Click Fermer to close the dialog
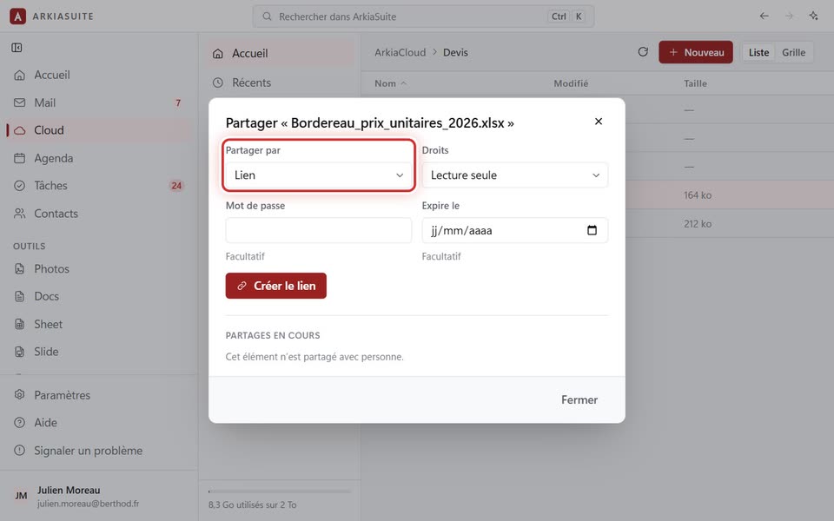Image resolution: width=834 pixels, height=521 pixels. pyautogui.click(x=579, y=399)
